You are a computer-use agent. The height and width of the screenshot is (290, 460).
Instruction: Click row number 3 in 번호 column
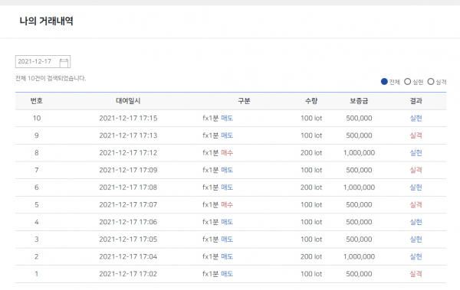click(37, 239)
